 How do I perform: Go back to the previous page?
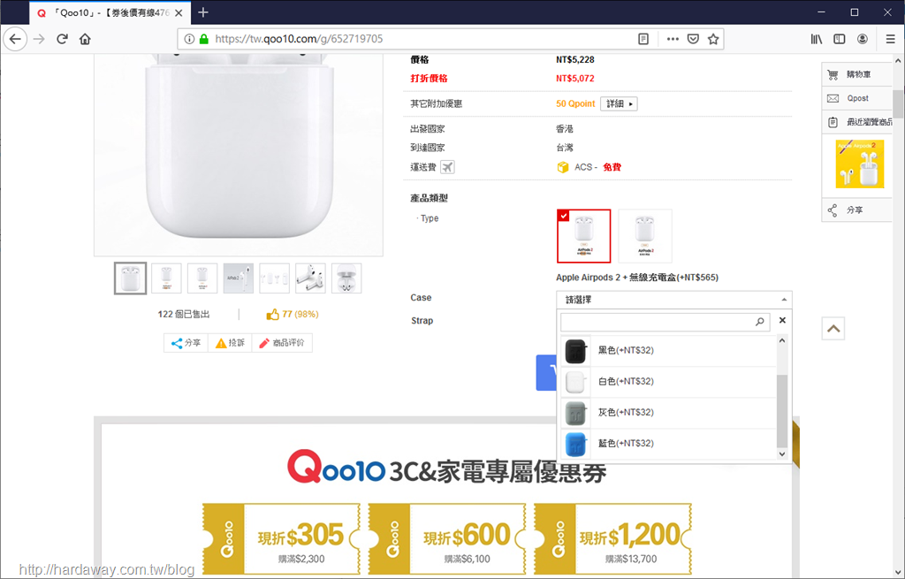pyautogui.click(x=16, y=39)
